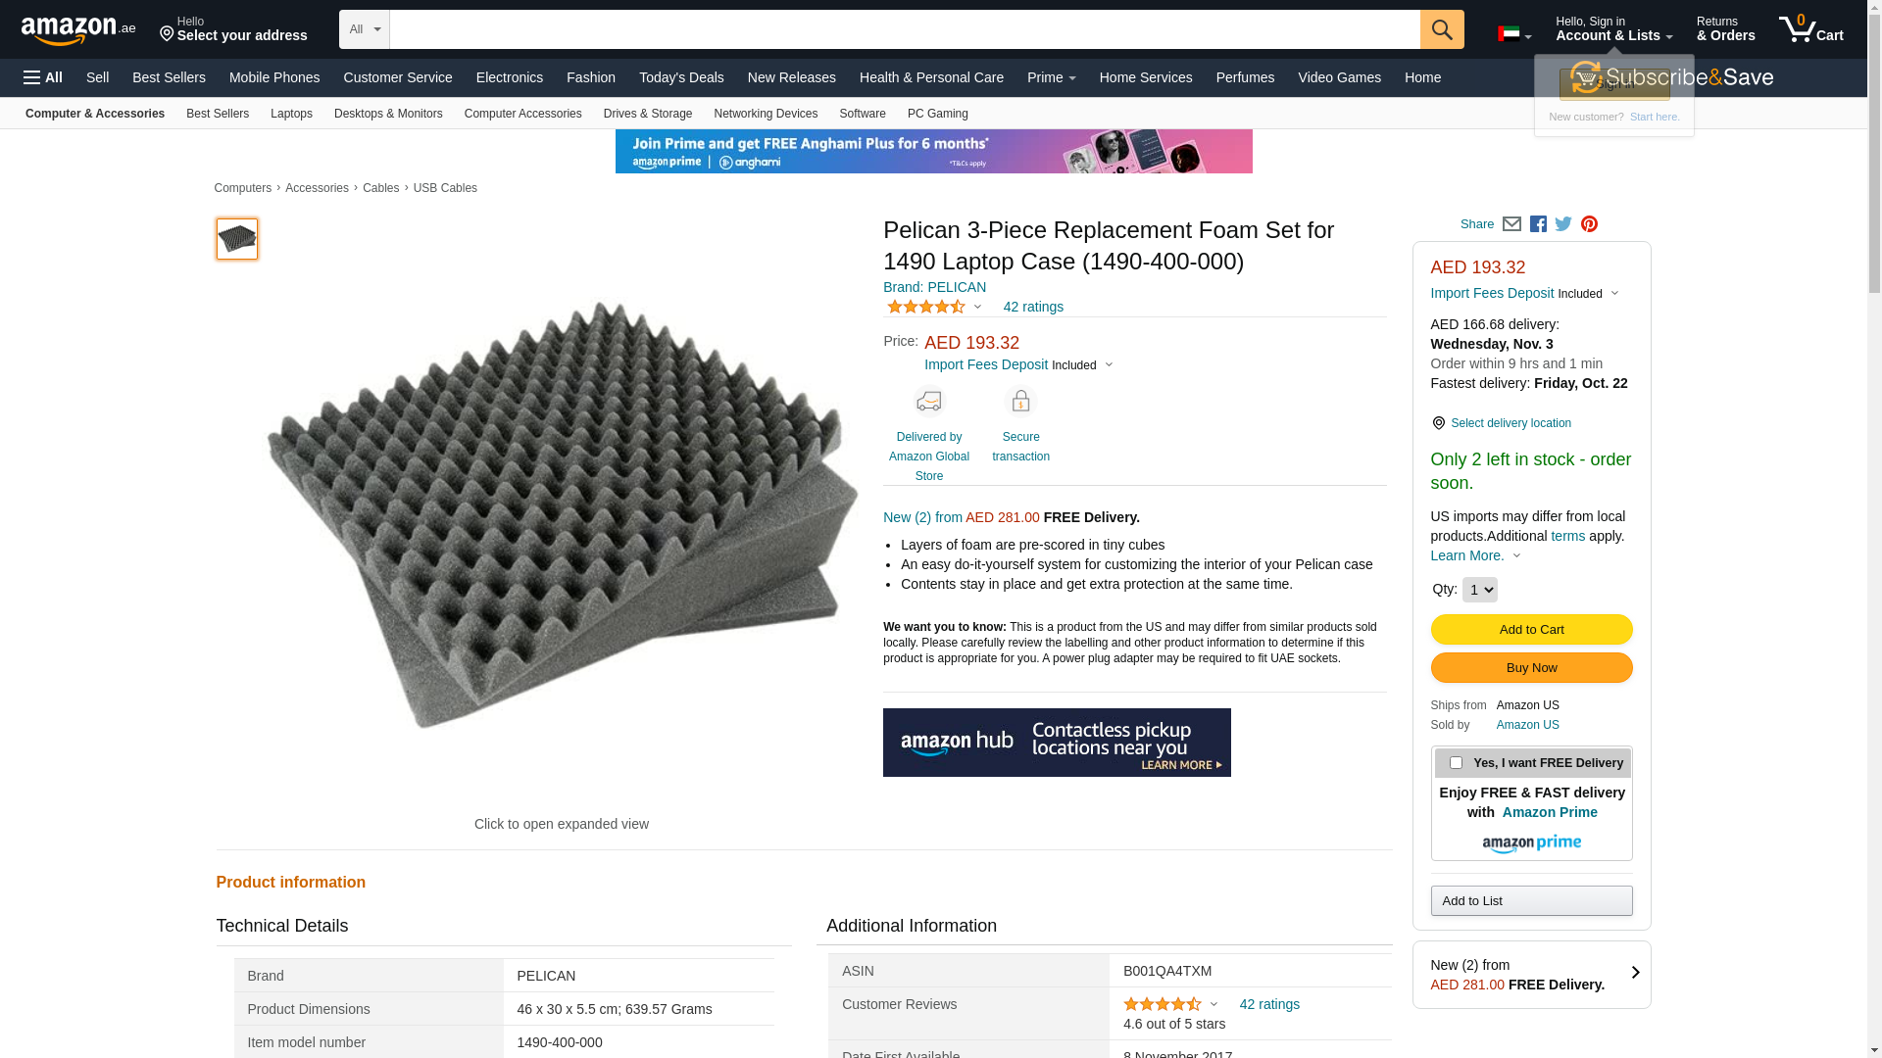Click the Buy Now button

[1531, 667]
